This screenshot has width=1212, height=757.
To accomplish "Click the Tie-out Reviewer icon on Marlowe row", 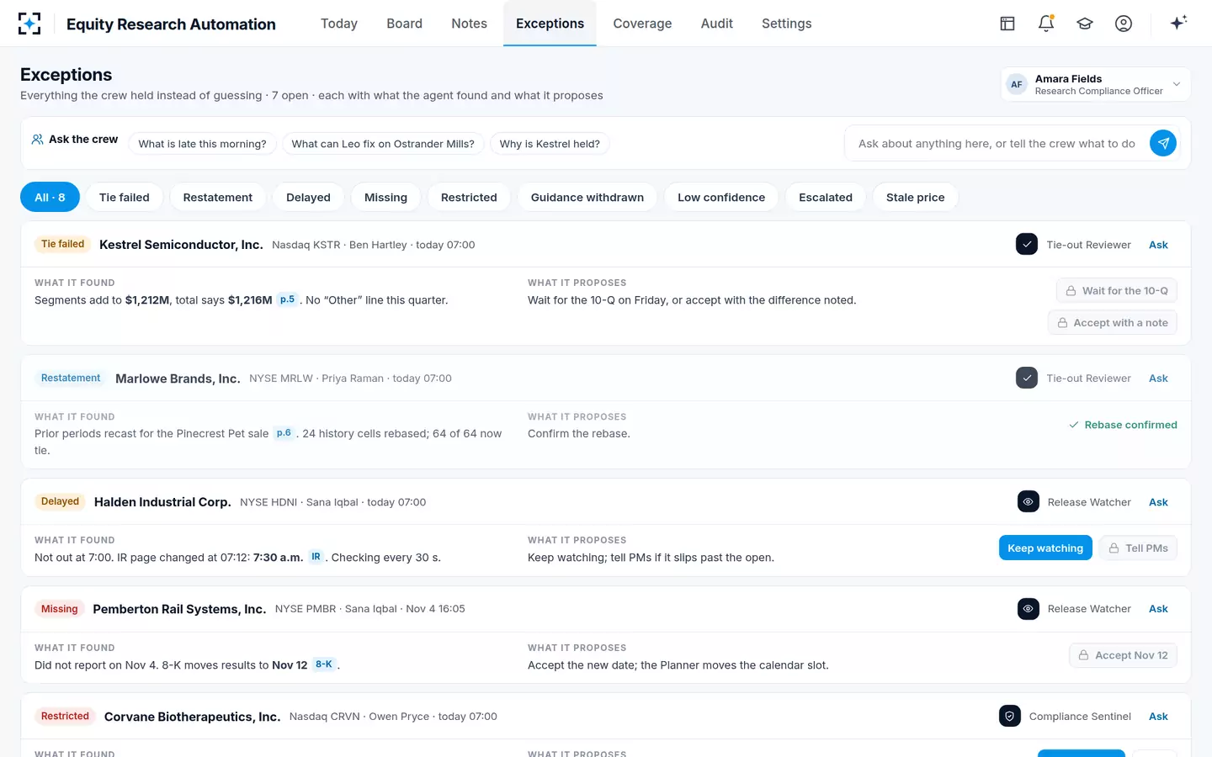I will pyautogui.click(x=1027, y=378).
